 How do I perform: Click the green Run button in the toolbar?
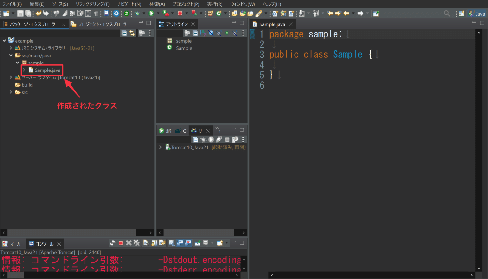(151, 13)
